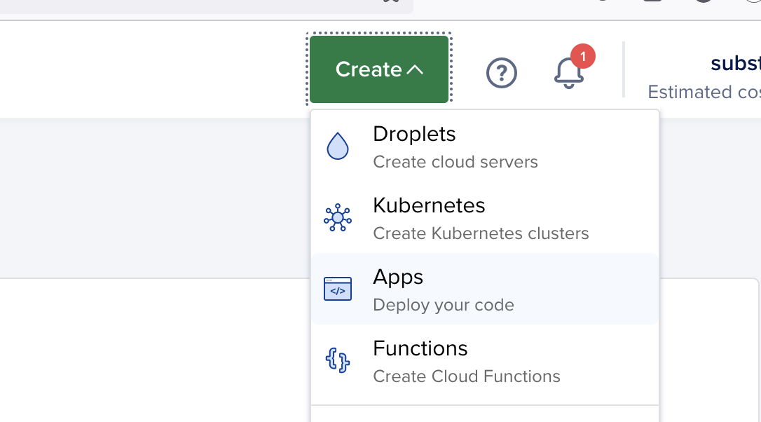Click the Droplets water drop icon
761x422 pixels.
338,146
